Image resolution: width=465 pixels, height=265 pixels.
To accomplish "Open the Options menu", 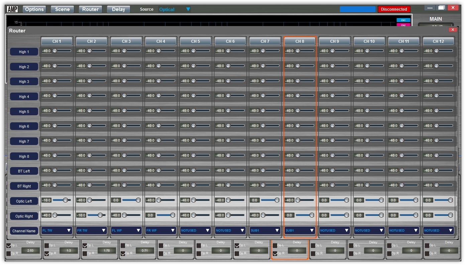I will point(34,9).
